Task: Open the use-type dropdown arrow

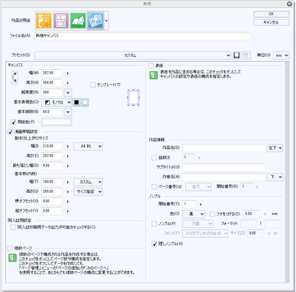Action: click(x=107, y=21)
